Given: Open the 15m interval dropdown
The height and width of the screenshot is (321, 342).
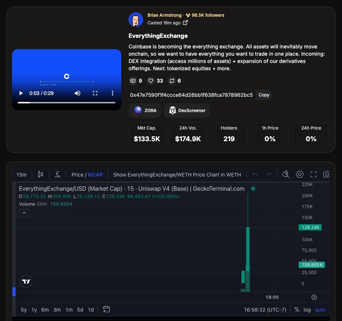Looking at the screenshot, I should (21, 175).
